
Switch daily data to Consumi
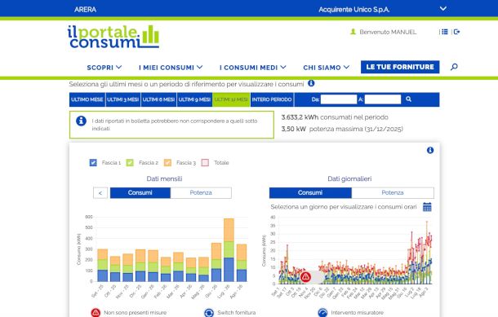click(310, 193)
